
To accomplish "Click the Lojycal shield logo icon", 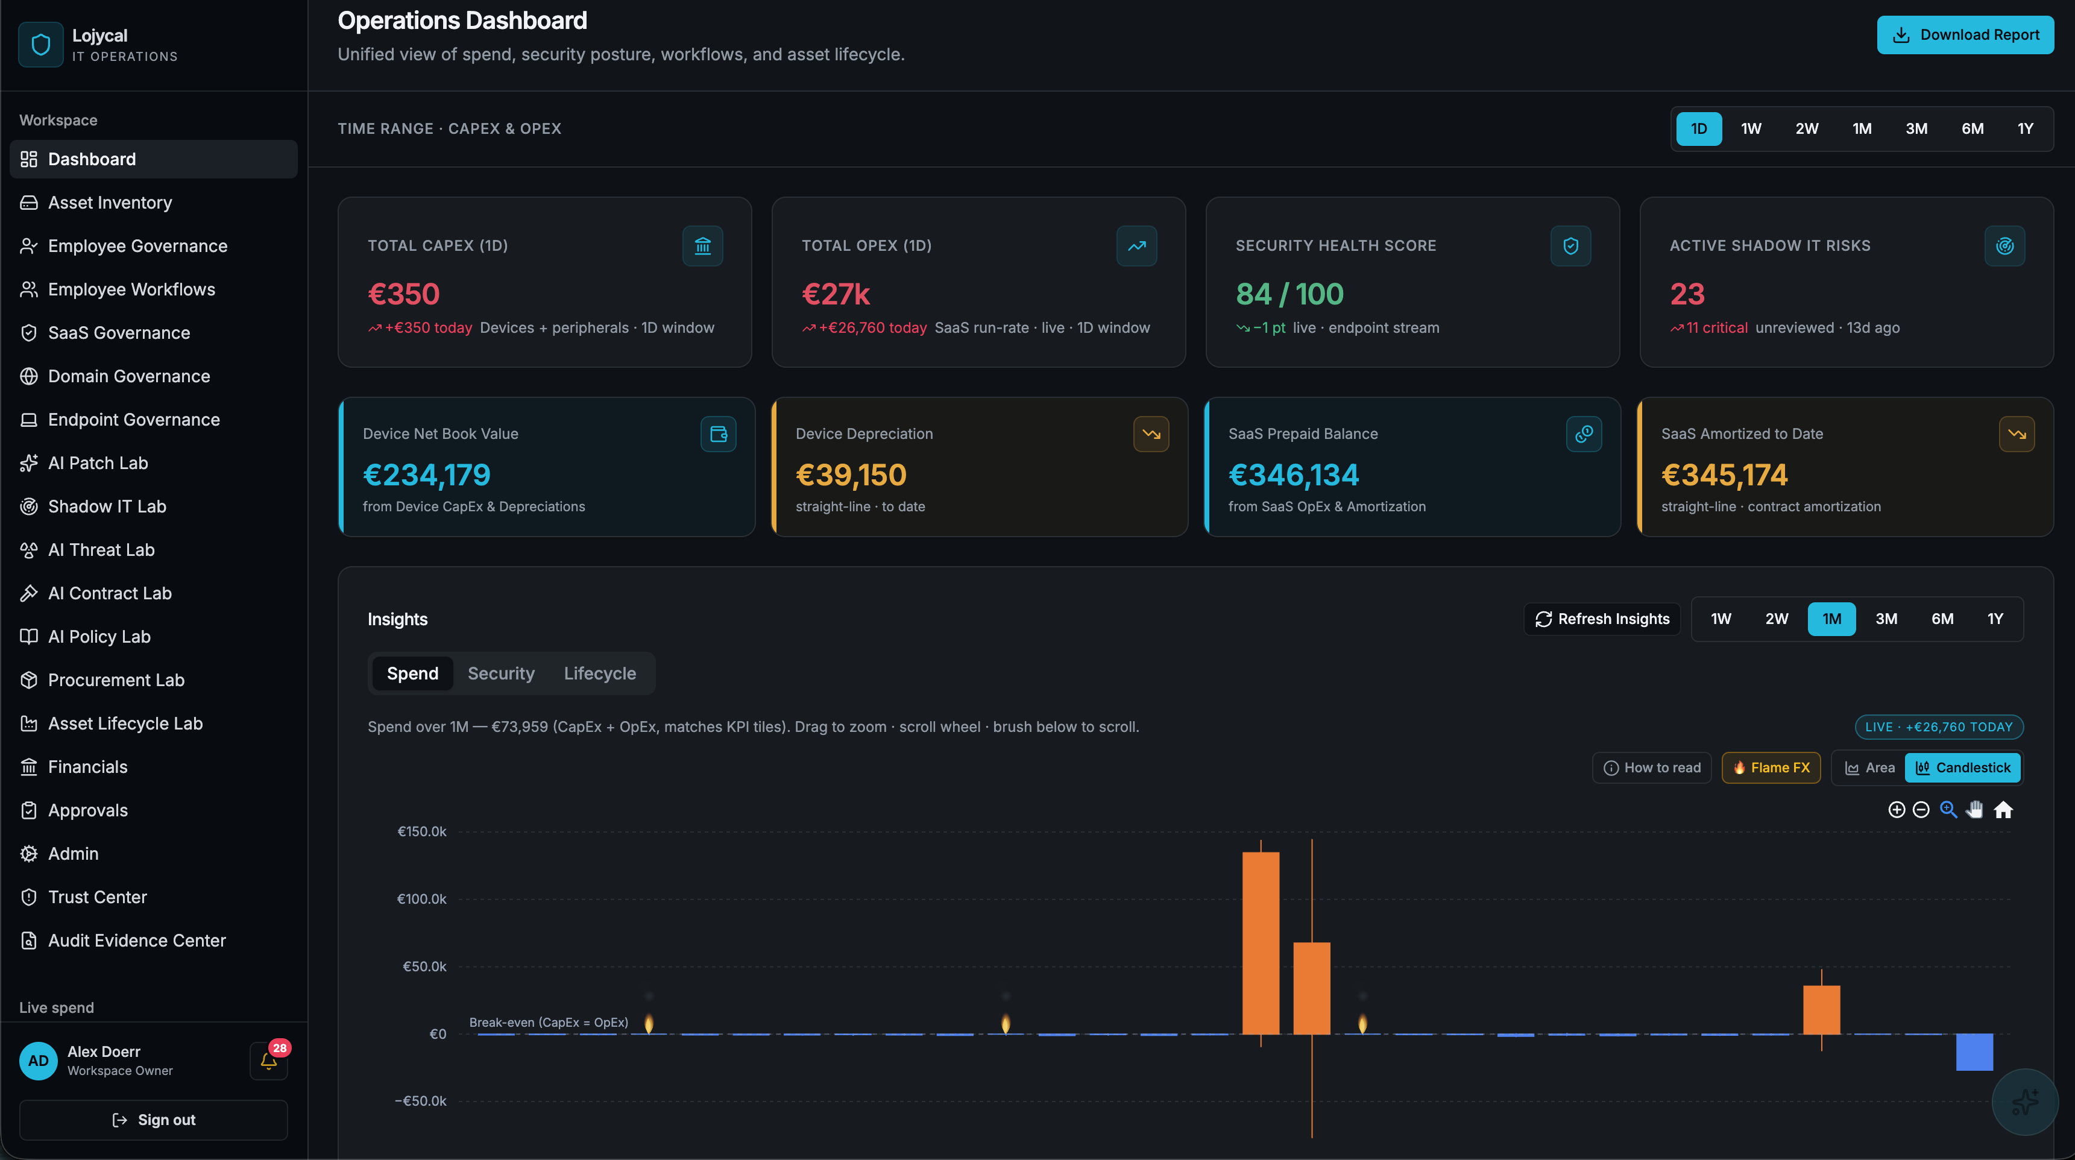I will [x=41, y=44].
